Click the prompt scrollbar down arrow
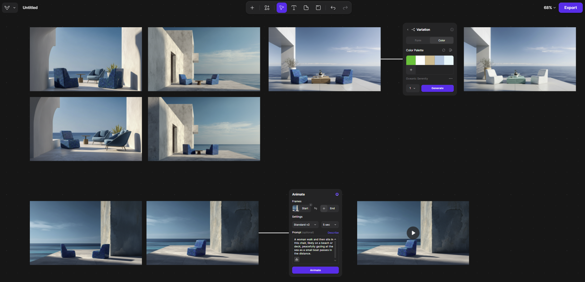 click(335, 261)
